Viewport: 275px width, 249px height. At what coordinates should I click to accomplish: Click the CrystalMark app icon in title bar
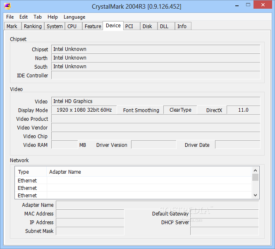(x=7, y=6)
